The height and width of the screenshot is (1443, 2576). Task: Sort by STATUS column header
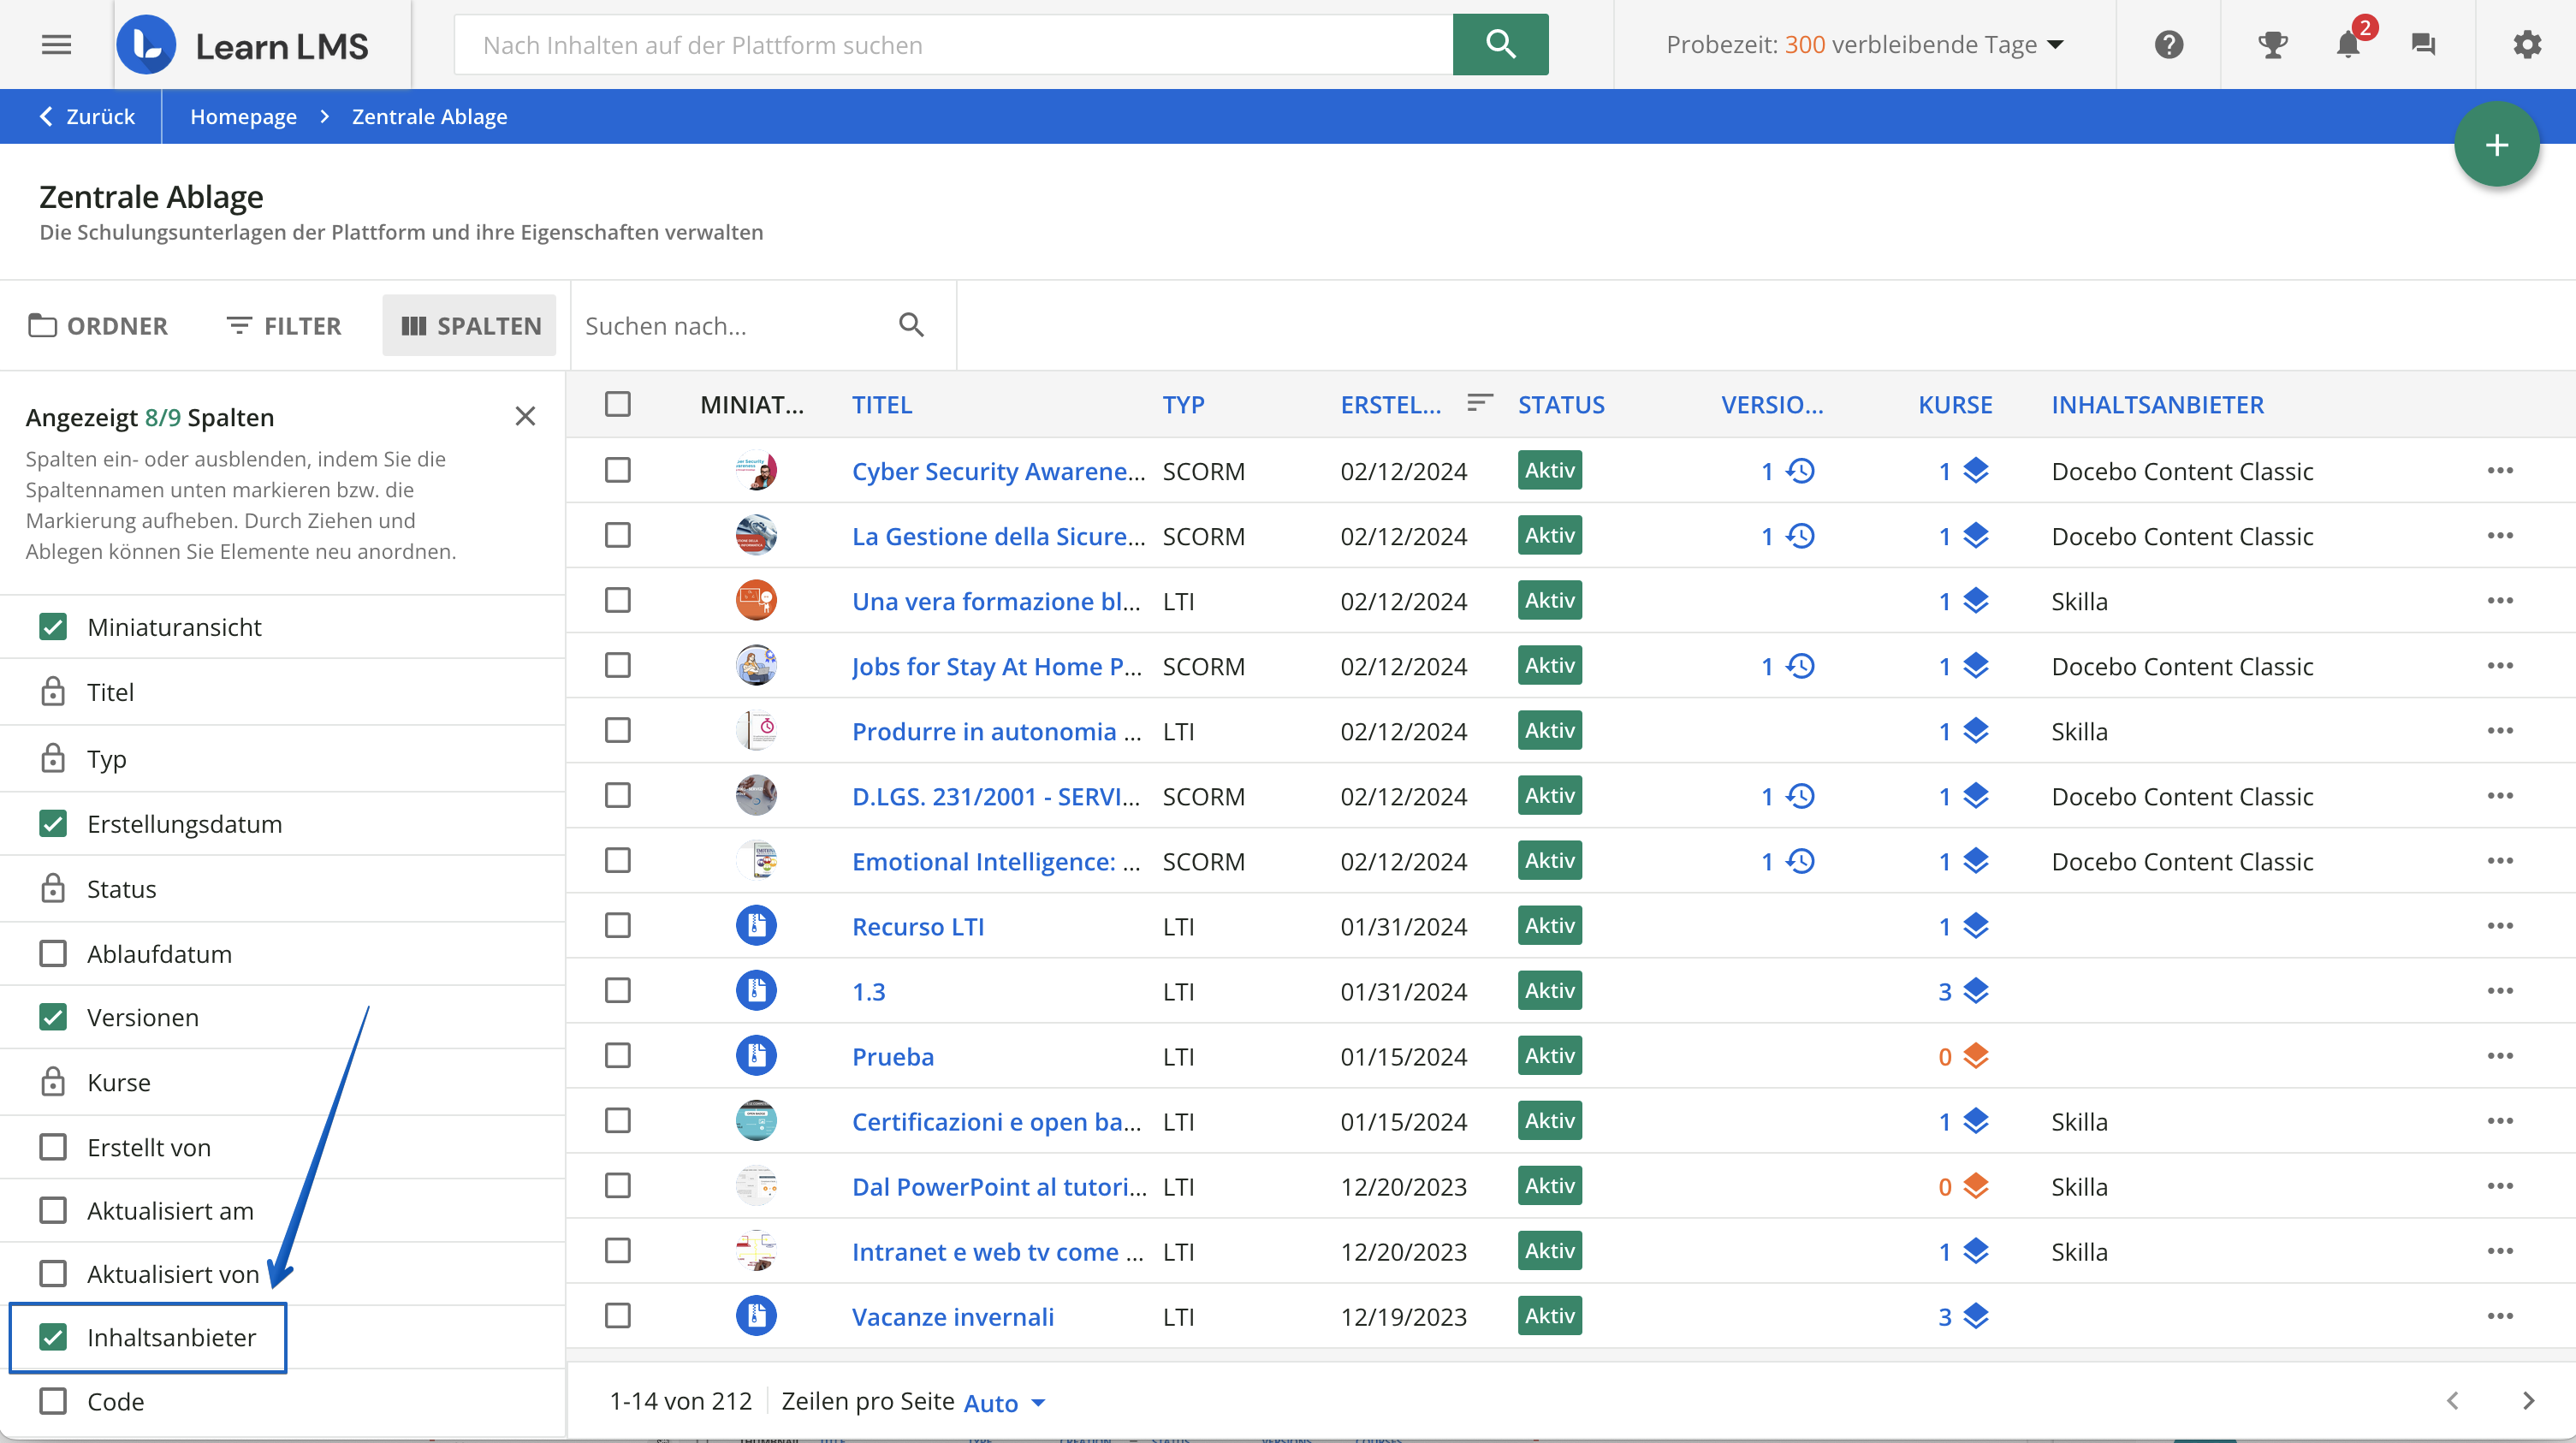[1561, 404]
